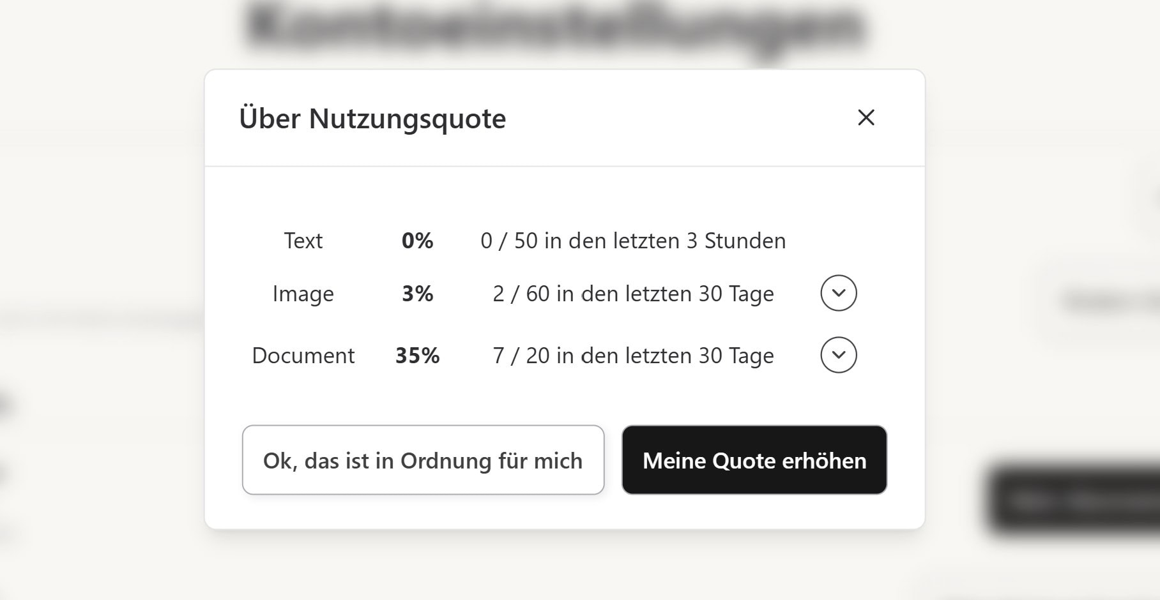Click the 0% Text usage percentage
Viewport: 1160px width, 600px height.
click(417, 241)
